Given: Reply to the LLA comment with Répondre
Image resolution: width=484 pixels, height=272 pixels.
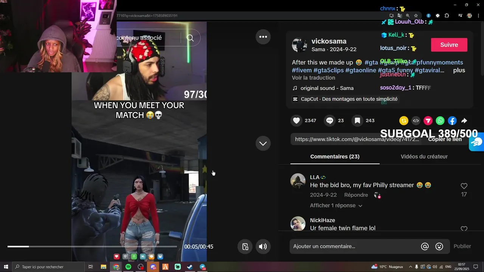Looking at the screenshot, I should click(x=356, y=195).
